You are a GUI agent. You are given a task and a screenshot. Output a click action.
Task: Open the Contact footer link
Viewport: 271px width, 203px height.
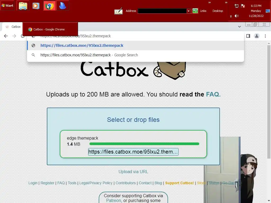point(145,183)
